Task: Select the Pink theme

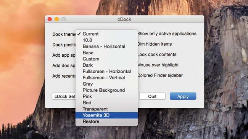Action: (x=106, y=96)
